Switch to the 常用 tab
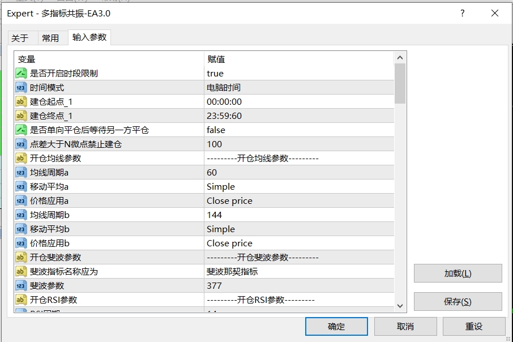This screenshot has height=342, width=513. pyautogui.click(x=50, y=38)
